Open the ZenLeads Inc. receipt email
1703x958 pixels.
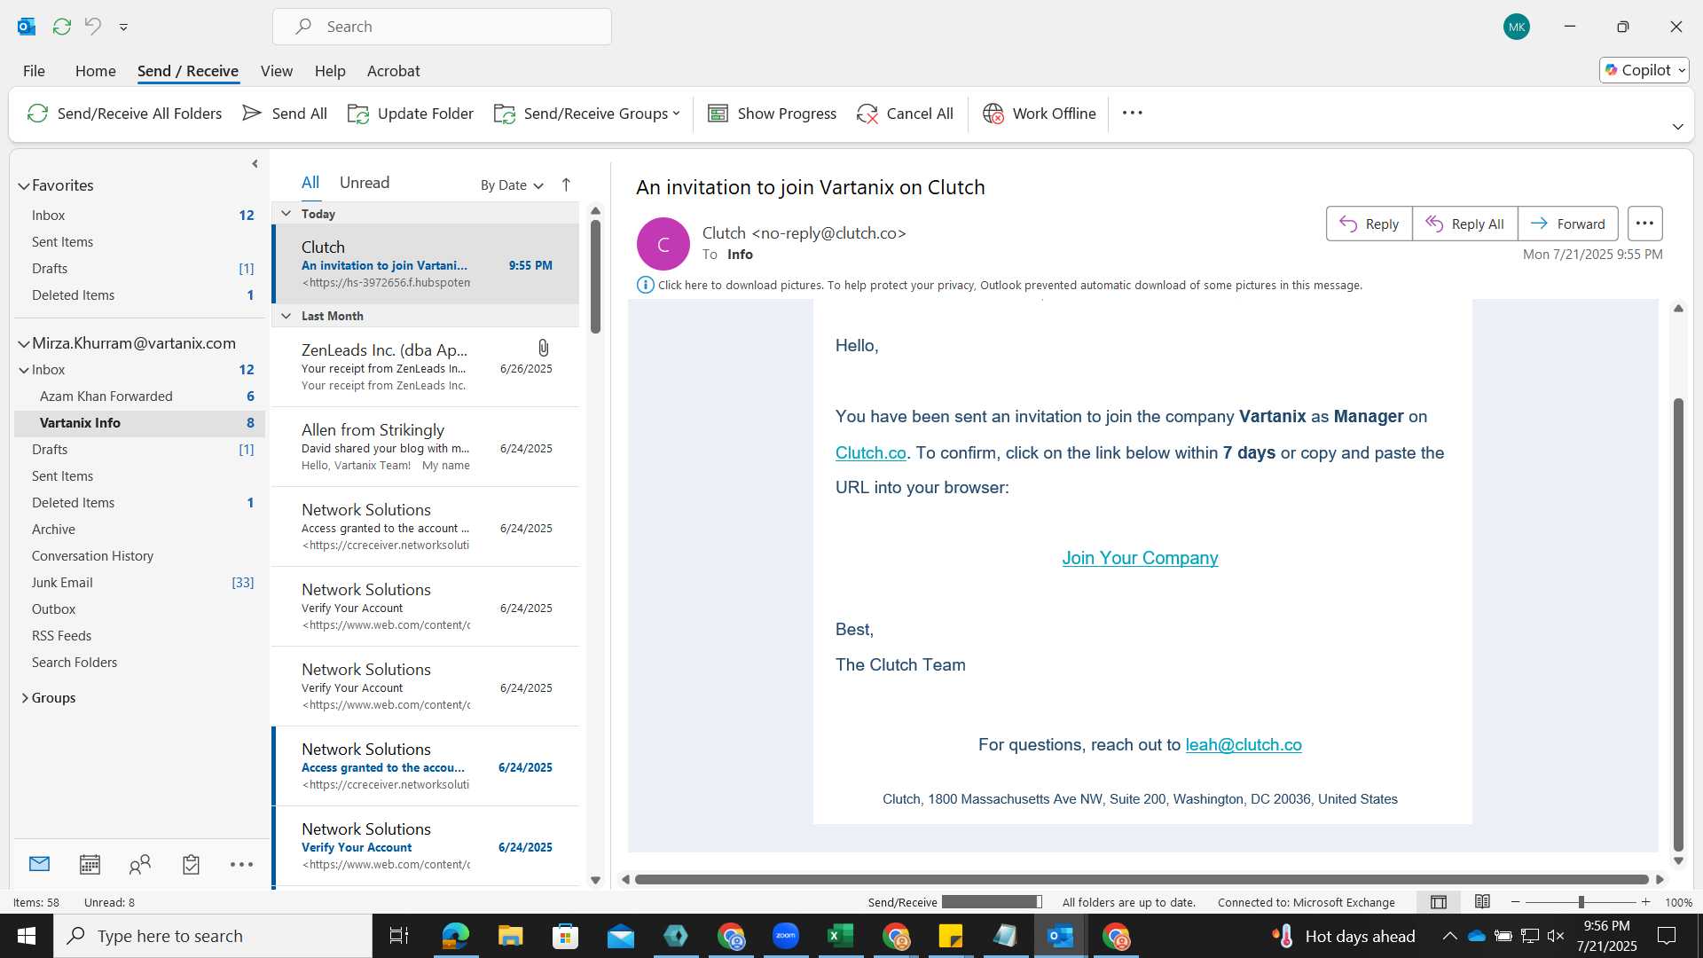pyautogui.click(x=426, y=367)
